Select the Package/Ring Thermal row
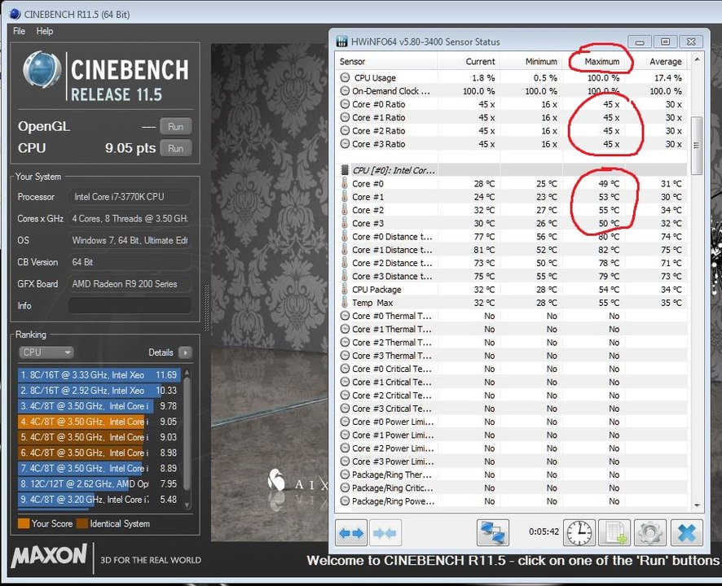This screenshot has width=722, height=586. (x=512, y=474)
